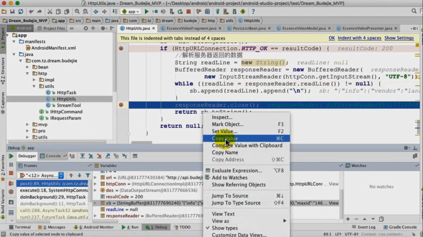The image size is (423, 237).
Task: Expand the bean package node
Action: tap(27, 67)
